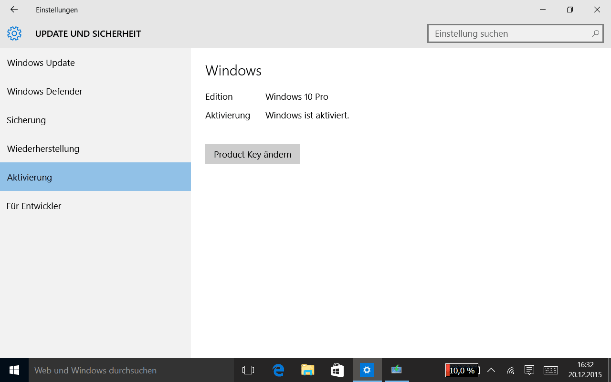Open File Explorer from taskbar

(x=308, y=370)
